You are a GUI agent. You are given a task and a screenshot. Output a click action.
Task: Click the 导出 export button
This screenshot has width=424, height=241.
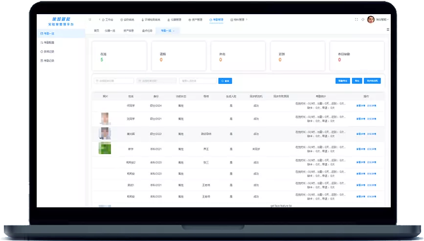click(x=357, y=81)
